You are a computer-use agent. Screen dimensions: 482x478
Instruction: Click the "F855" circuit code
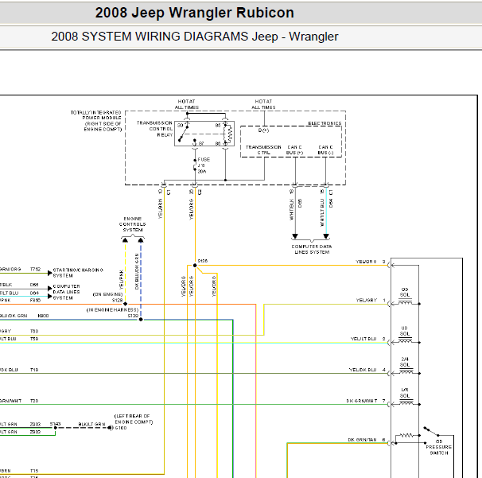(35, 301)
